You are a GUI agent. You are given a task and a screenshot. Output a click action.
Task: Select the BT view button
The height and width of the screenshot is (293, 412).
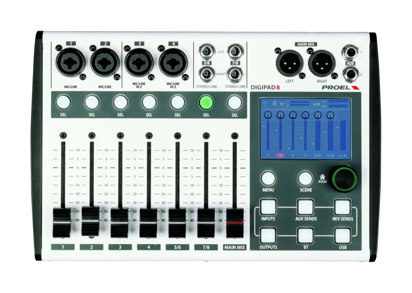(x=306, y=235)
